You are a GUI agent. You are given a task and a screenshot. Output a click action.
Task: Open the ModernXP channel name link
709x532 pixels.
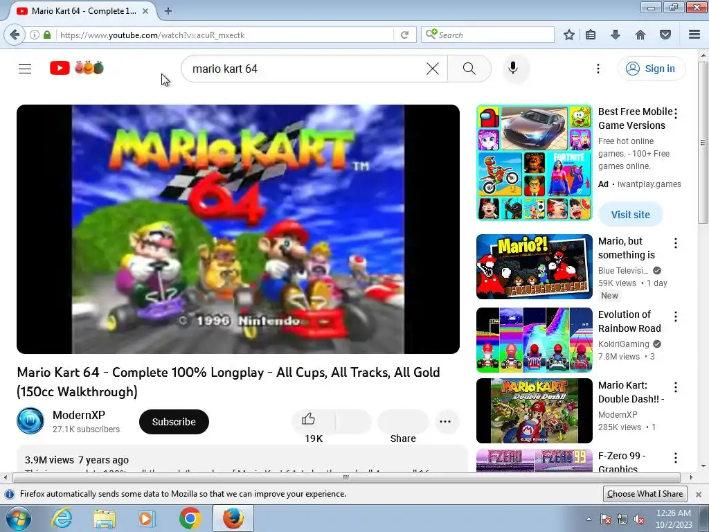(x=79, y=415)
